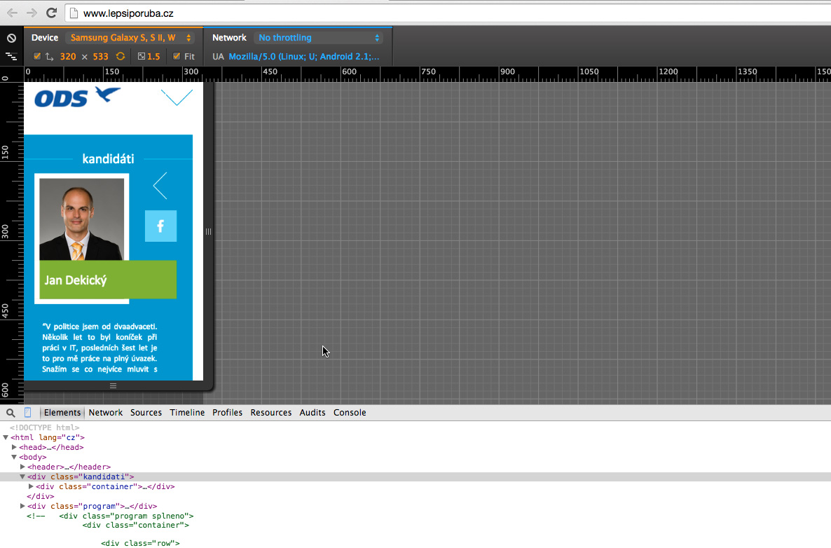831x548 pixels.
Task: Open the media queries view icon
Action: (x=11, y=56)
